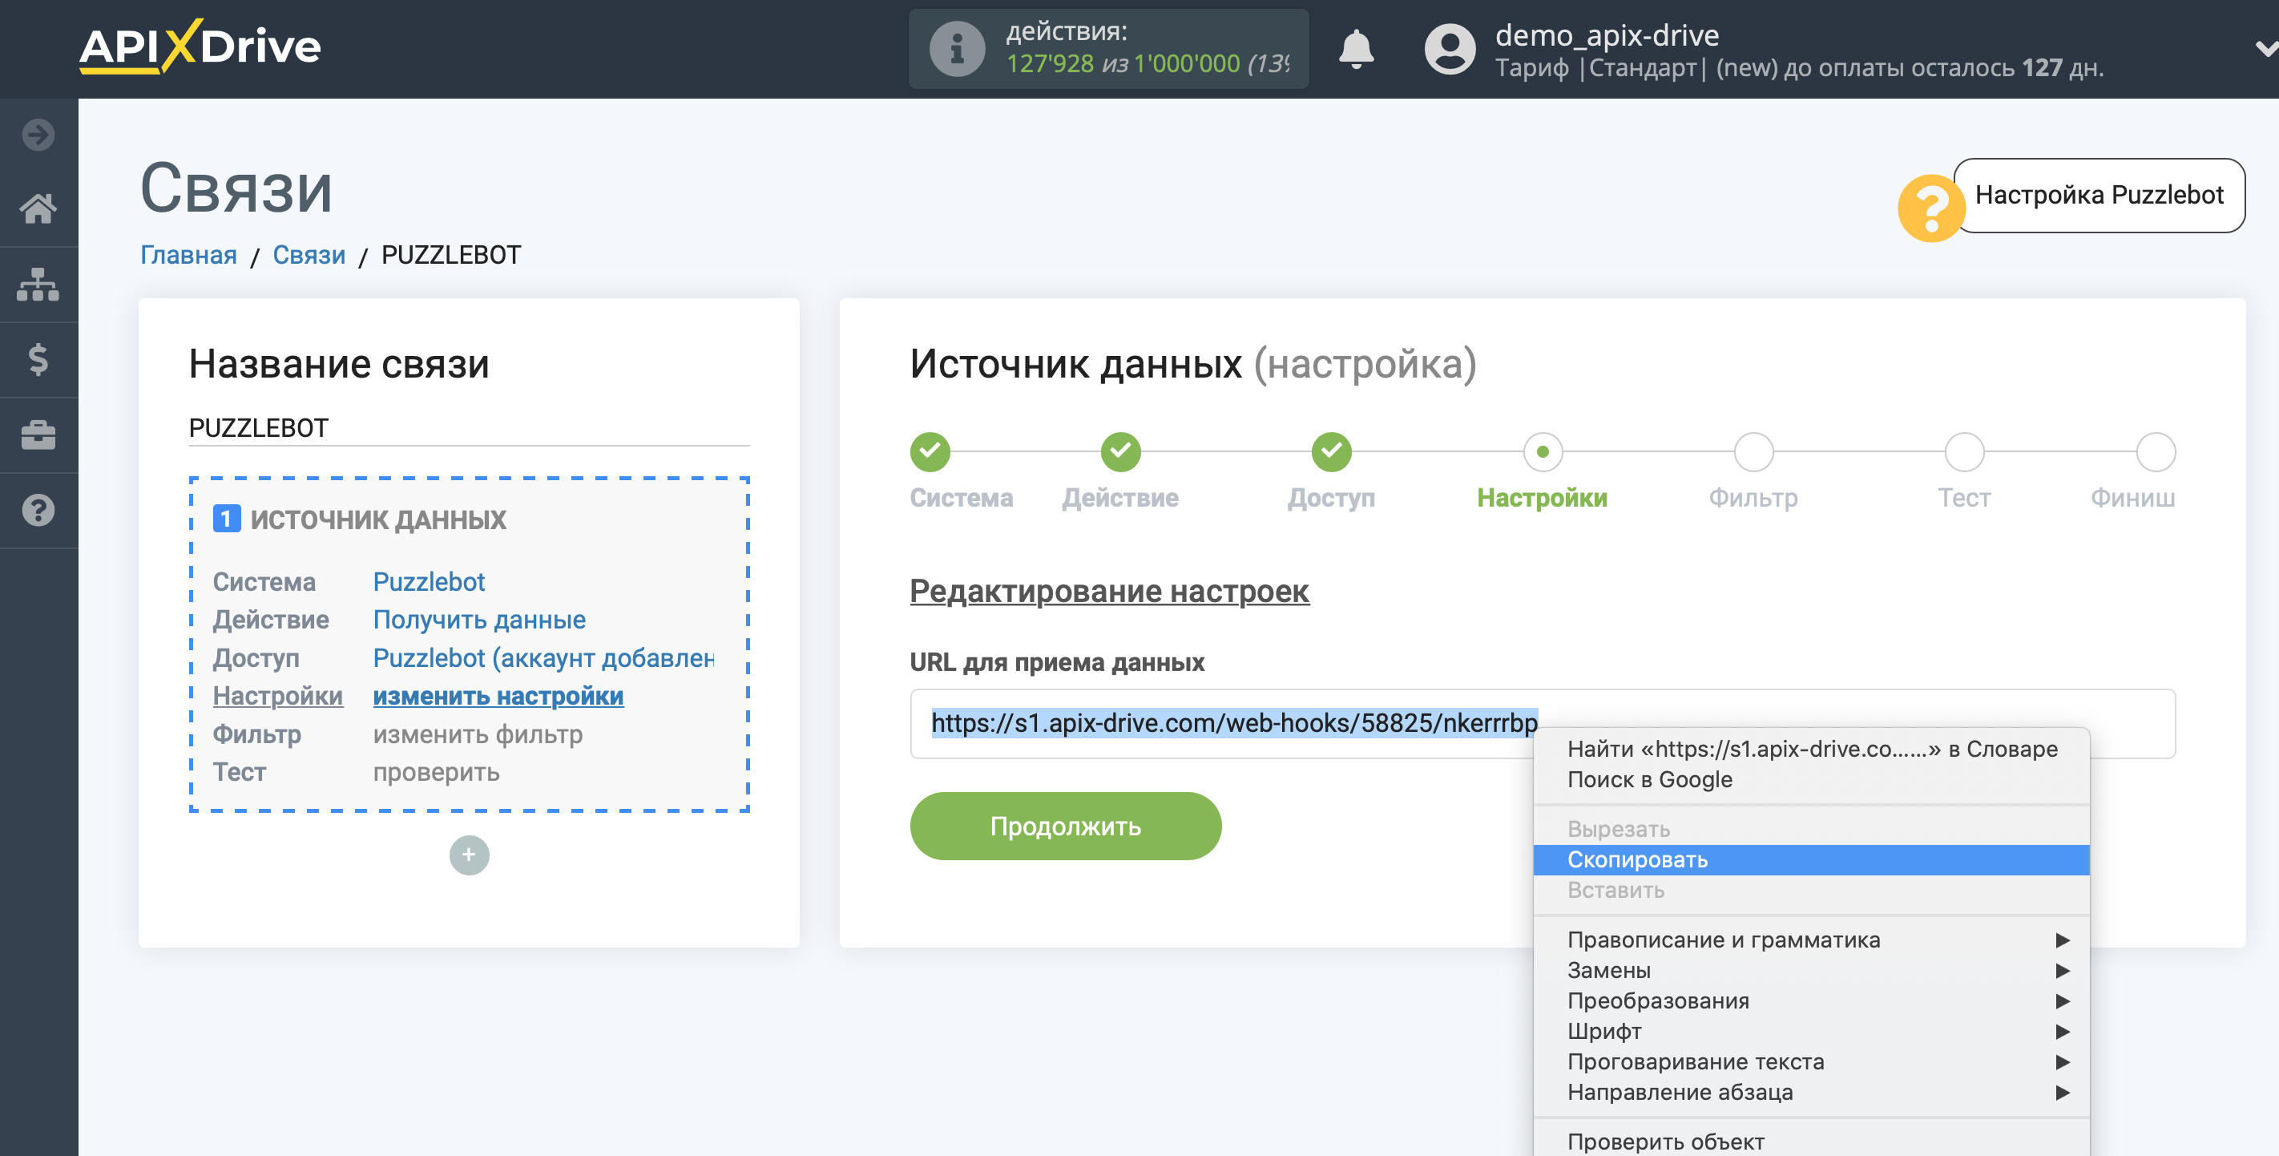Expand Направление абзаца submenu
This screenshot has width=2279, height=1156.
1812,1093
